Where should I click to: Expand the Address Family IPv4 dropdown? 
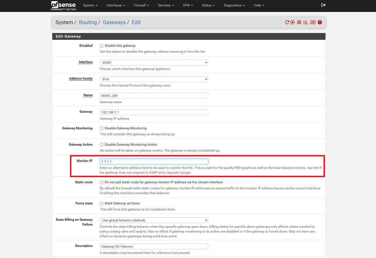(x=154, y=79)
